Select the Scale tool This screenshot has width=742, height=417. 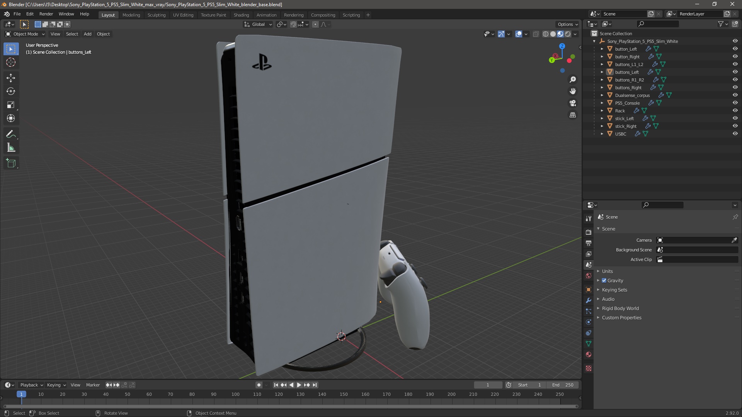pyautogui.click(x=11, y=105)
